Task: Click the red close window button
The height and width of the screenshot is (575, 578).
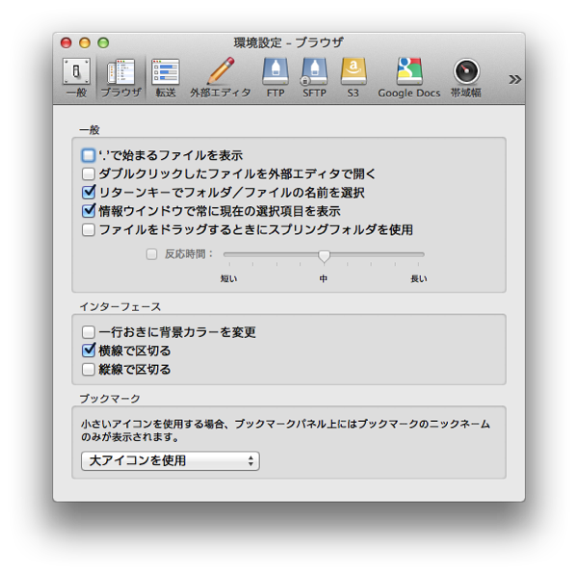Action: click(x=66, y=42)
